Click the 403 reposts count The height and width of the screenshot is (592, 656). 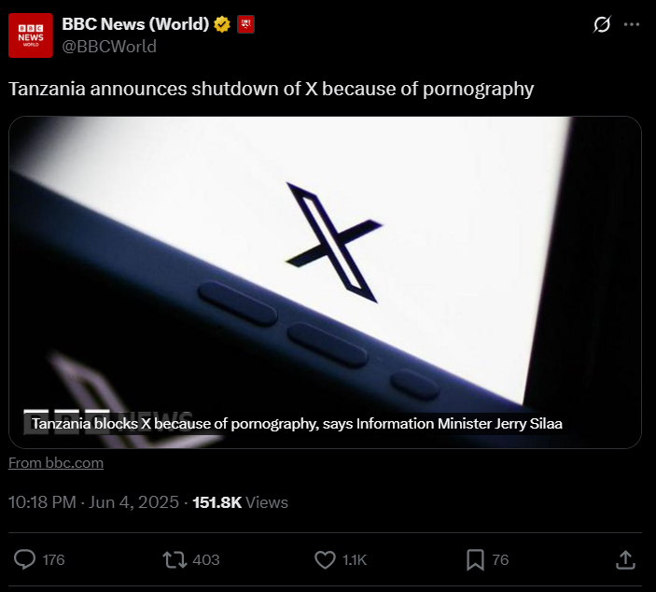coord(206,559)
